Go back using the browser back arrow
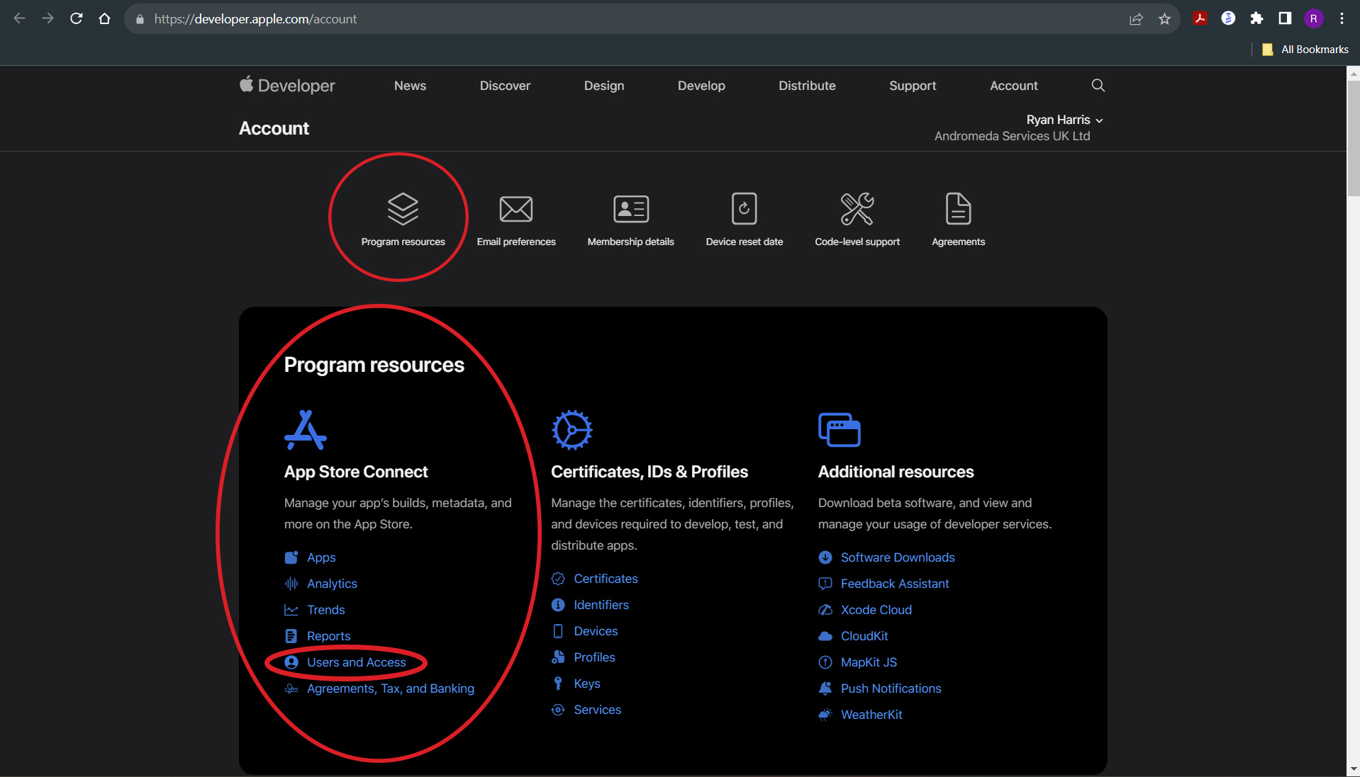 click(20, 19)
